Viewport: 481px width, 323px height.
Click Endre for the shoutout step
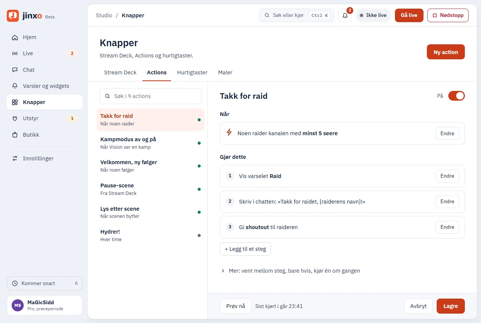[x=447, y=227]
